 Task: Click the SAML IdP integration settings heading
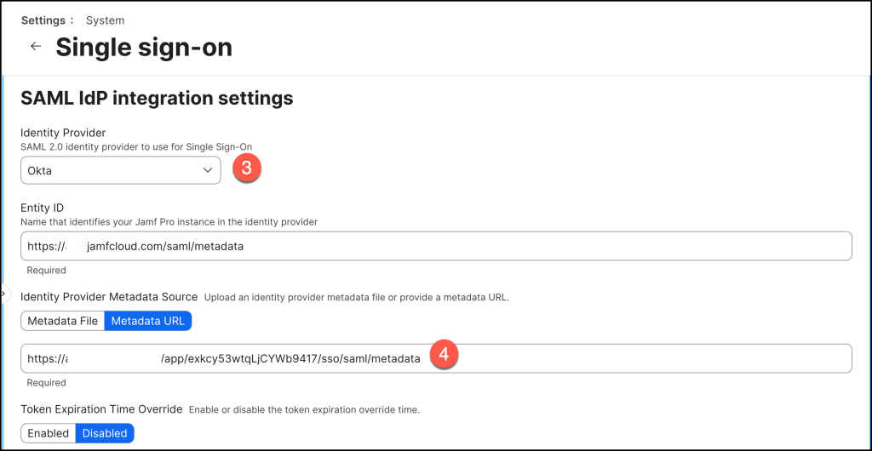[157, 99]
